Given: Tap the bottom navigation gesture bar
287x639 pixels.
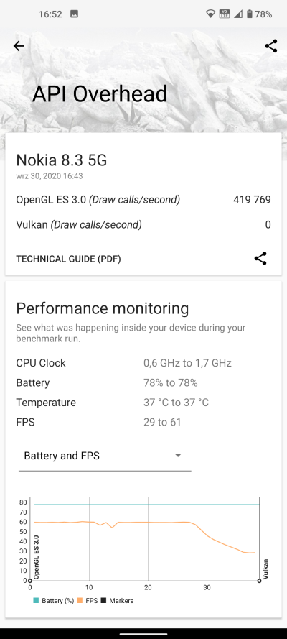Looking at the screenshot, I should tap(143, 634).
